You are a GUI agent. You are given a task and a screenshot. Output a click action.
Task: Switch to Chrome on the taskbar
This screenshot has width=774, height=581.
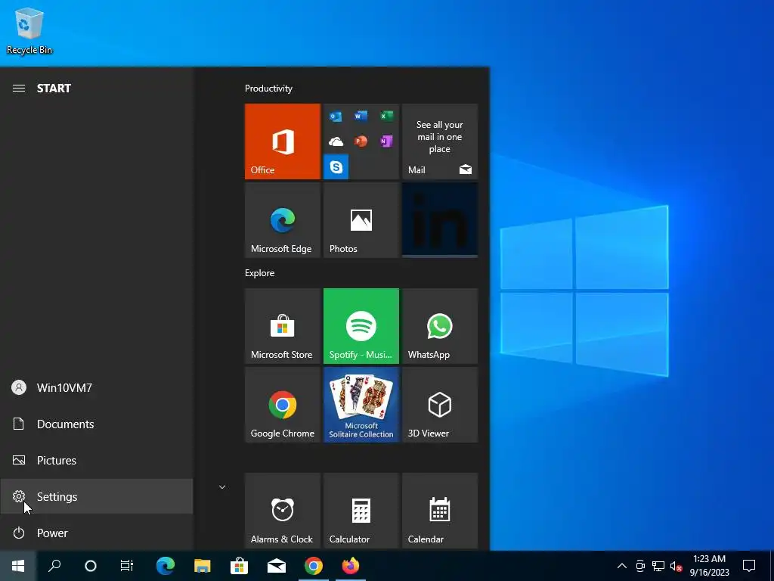(314, 566)
